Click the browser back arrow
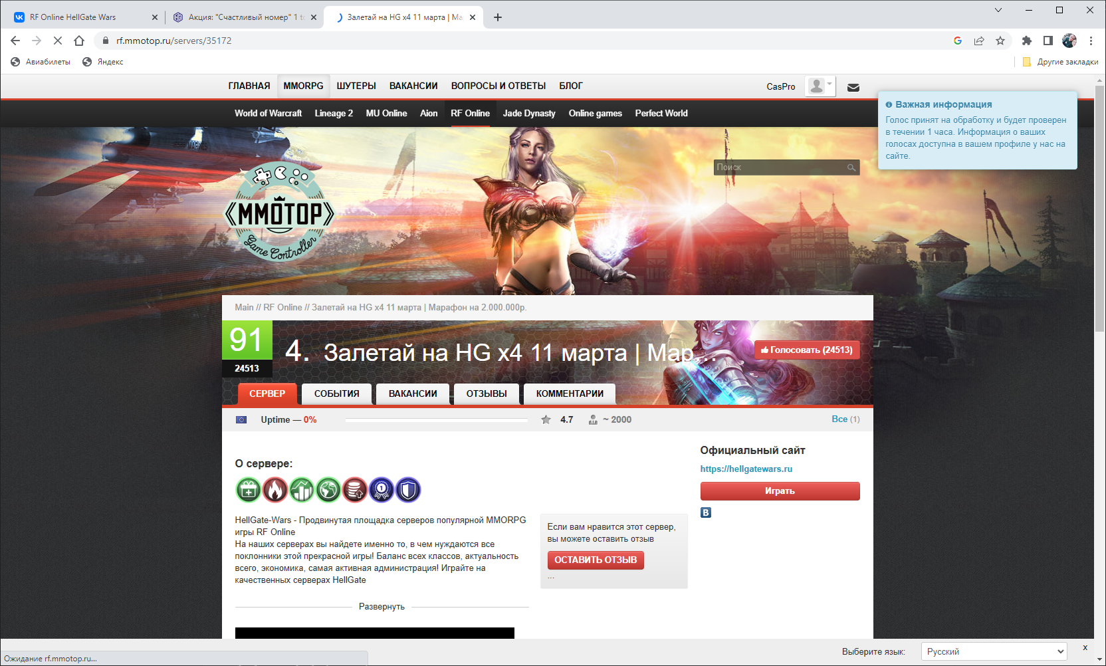Image resolution: width=1106 pixels, height=666 pixels. [x=15, y=41]
